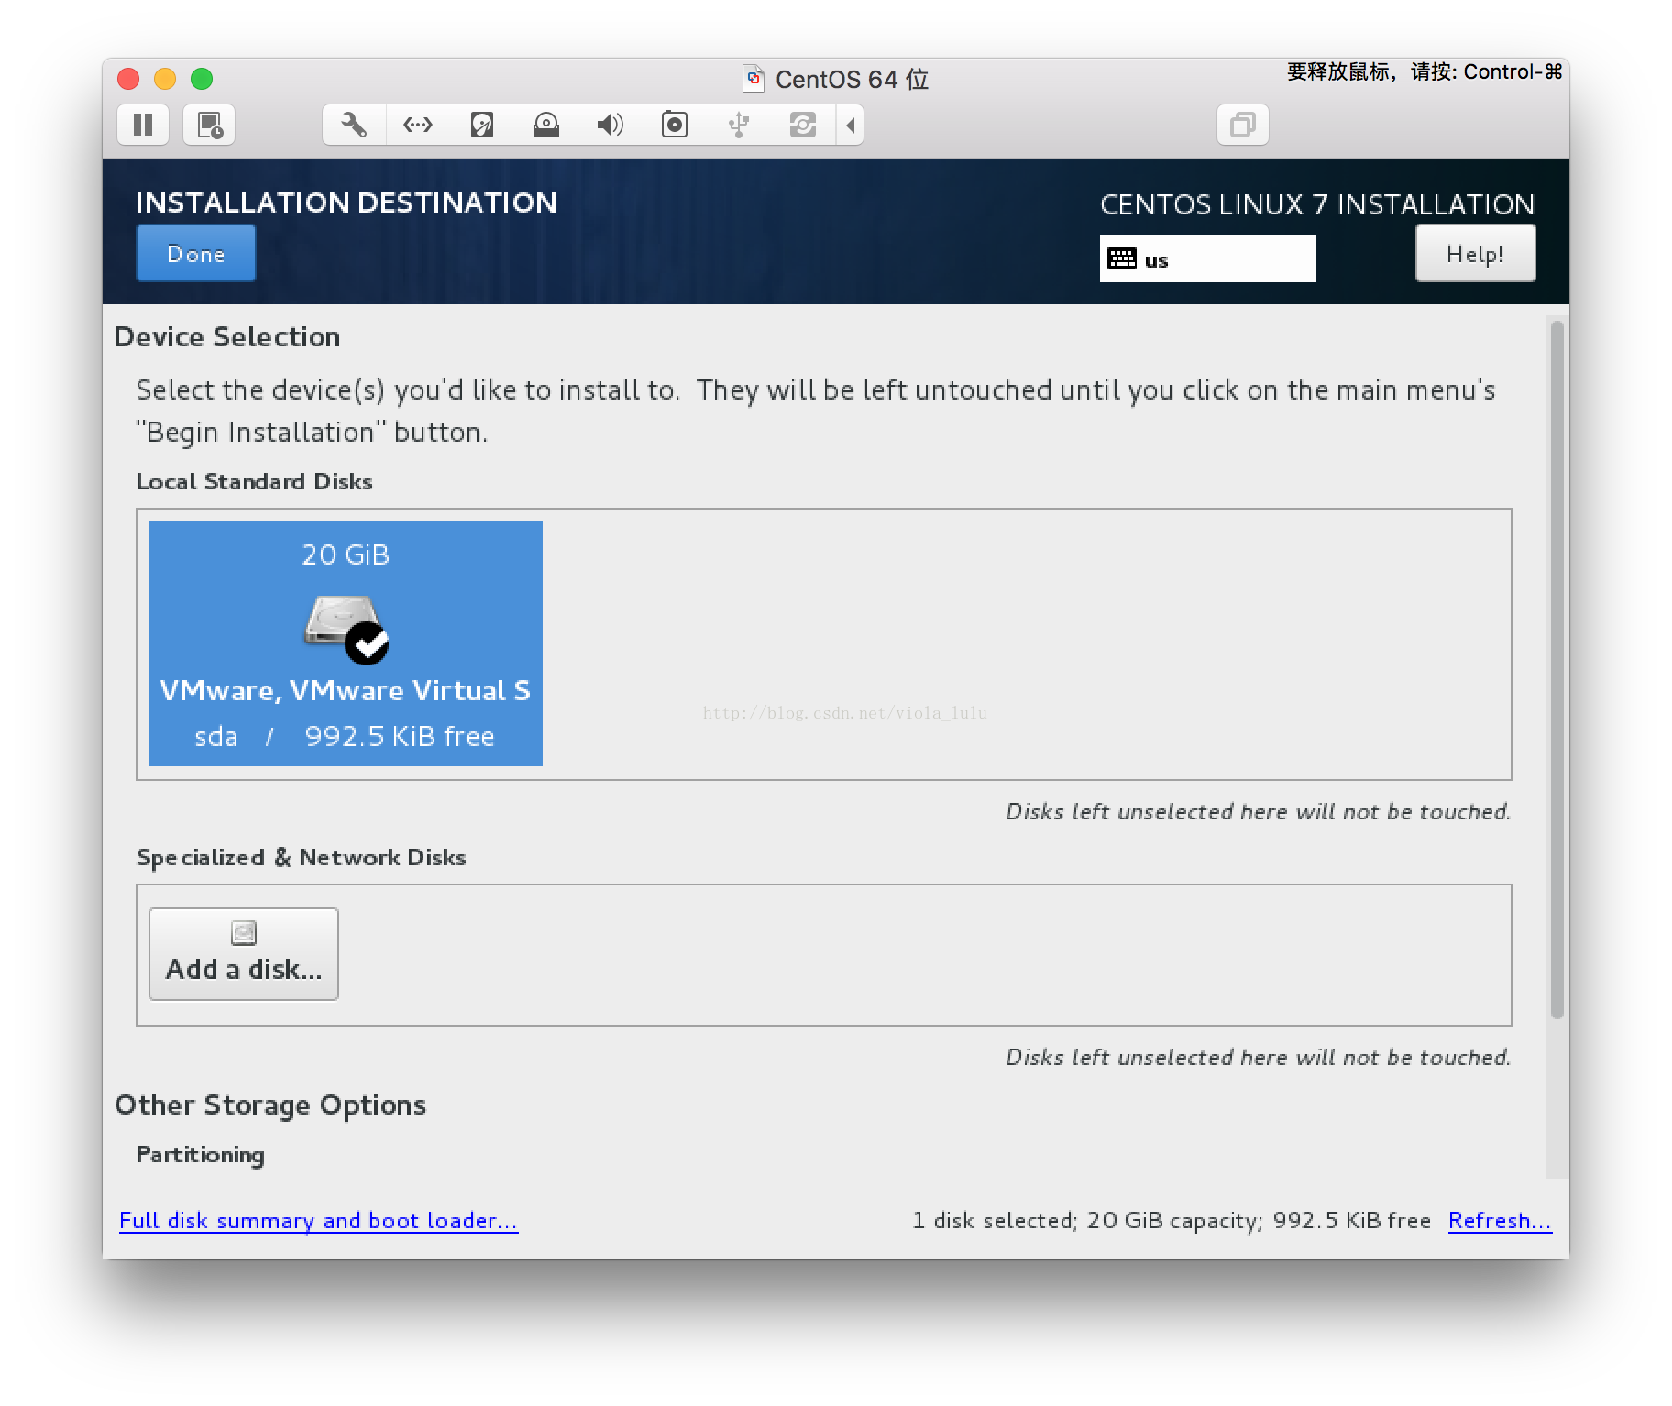The width and height of the screenshot is (1672, 1406).
Task: Click the keyboard icon in layout box
Action: [x=1122, y=259]
